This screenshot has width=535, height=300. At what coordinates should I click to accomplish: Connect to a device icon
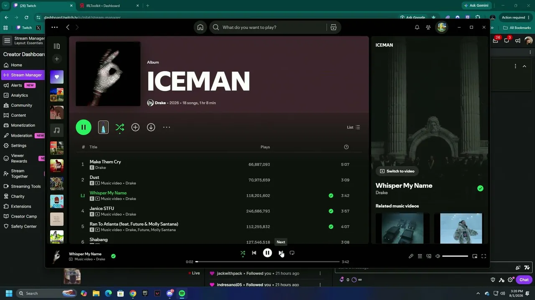[x=429, y=256]
